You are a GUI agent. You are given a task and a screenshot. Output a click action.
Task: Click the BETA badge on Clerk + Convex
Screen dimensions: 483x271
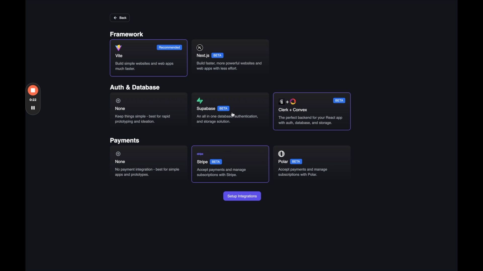[x=339, y=100]
